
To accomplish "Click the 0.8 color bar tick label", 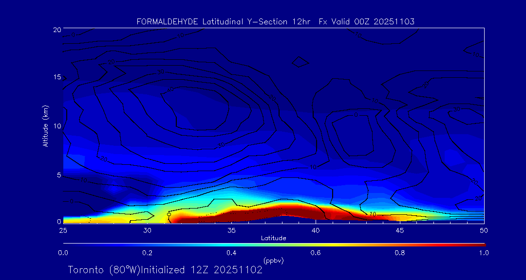I will (x=400, y=253).
